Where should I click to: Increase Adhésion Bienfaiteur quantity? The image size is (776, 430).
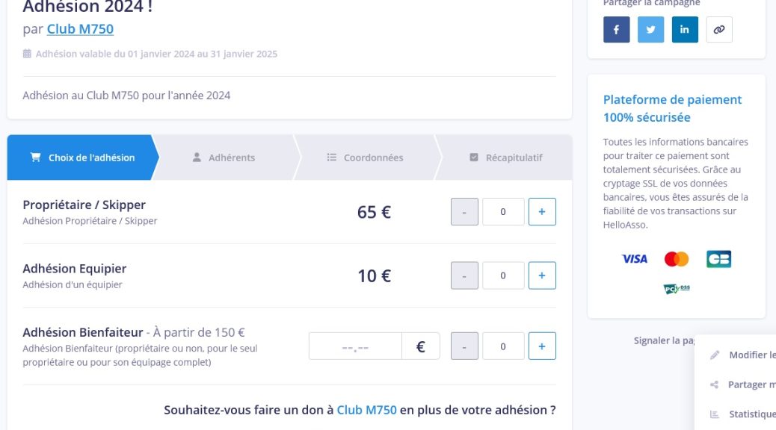pos(542,346)
